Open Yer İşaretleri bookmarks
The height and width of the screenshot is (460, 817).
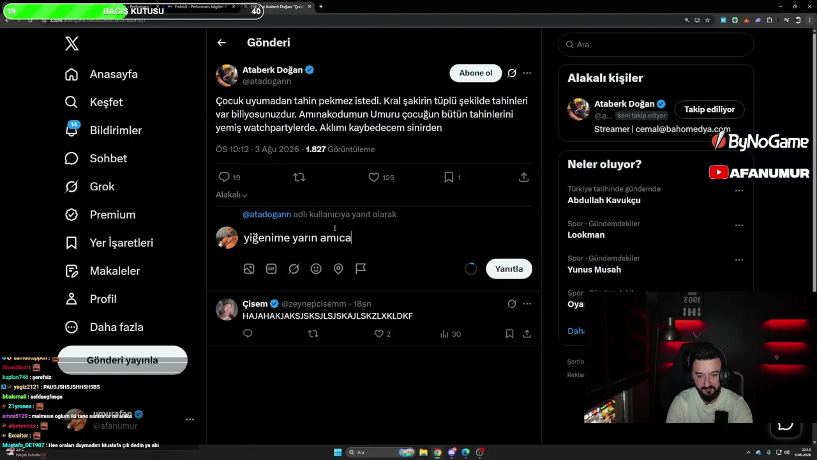(x=109, y=243)
